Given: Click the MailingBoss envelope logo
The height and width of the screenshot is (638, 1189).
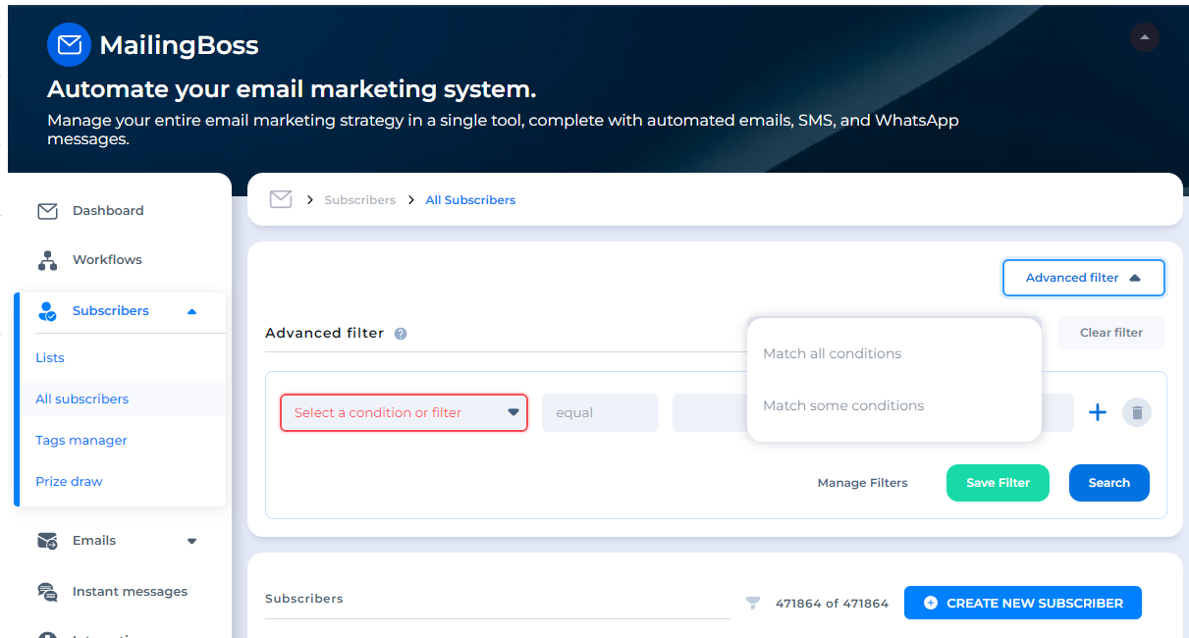Looking at the screenshot, I should 69,45.
